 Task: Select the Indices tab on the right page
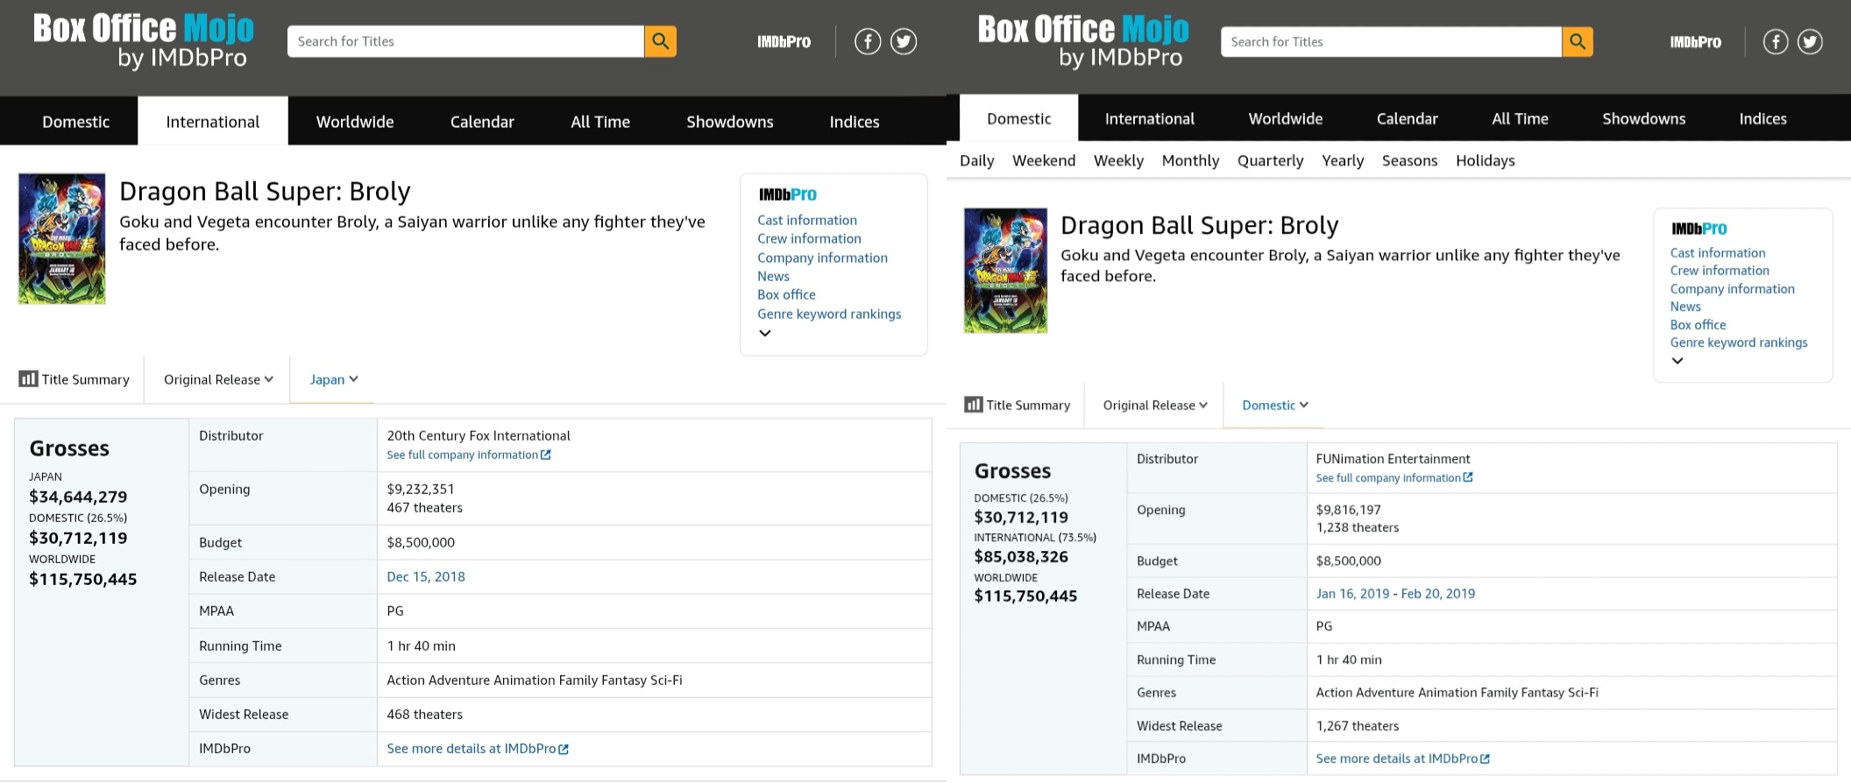click(1762, 118)
